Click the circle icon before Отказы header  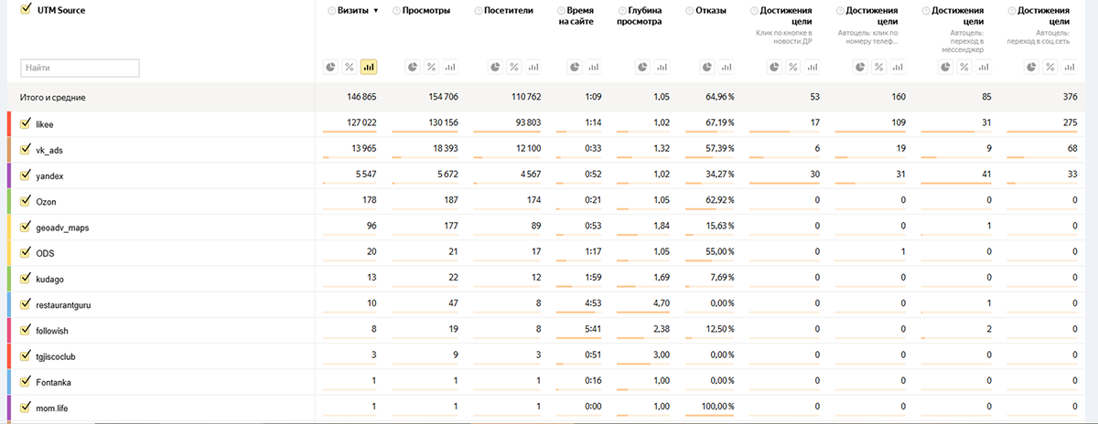(x=689, y=11)
